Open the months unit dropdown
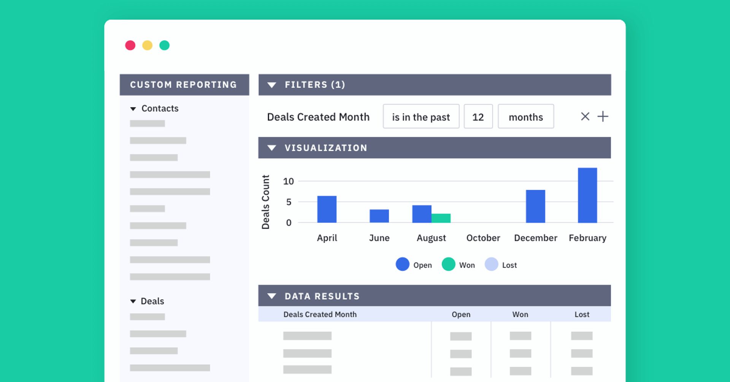 click(525, 117)
